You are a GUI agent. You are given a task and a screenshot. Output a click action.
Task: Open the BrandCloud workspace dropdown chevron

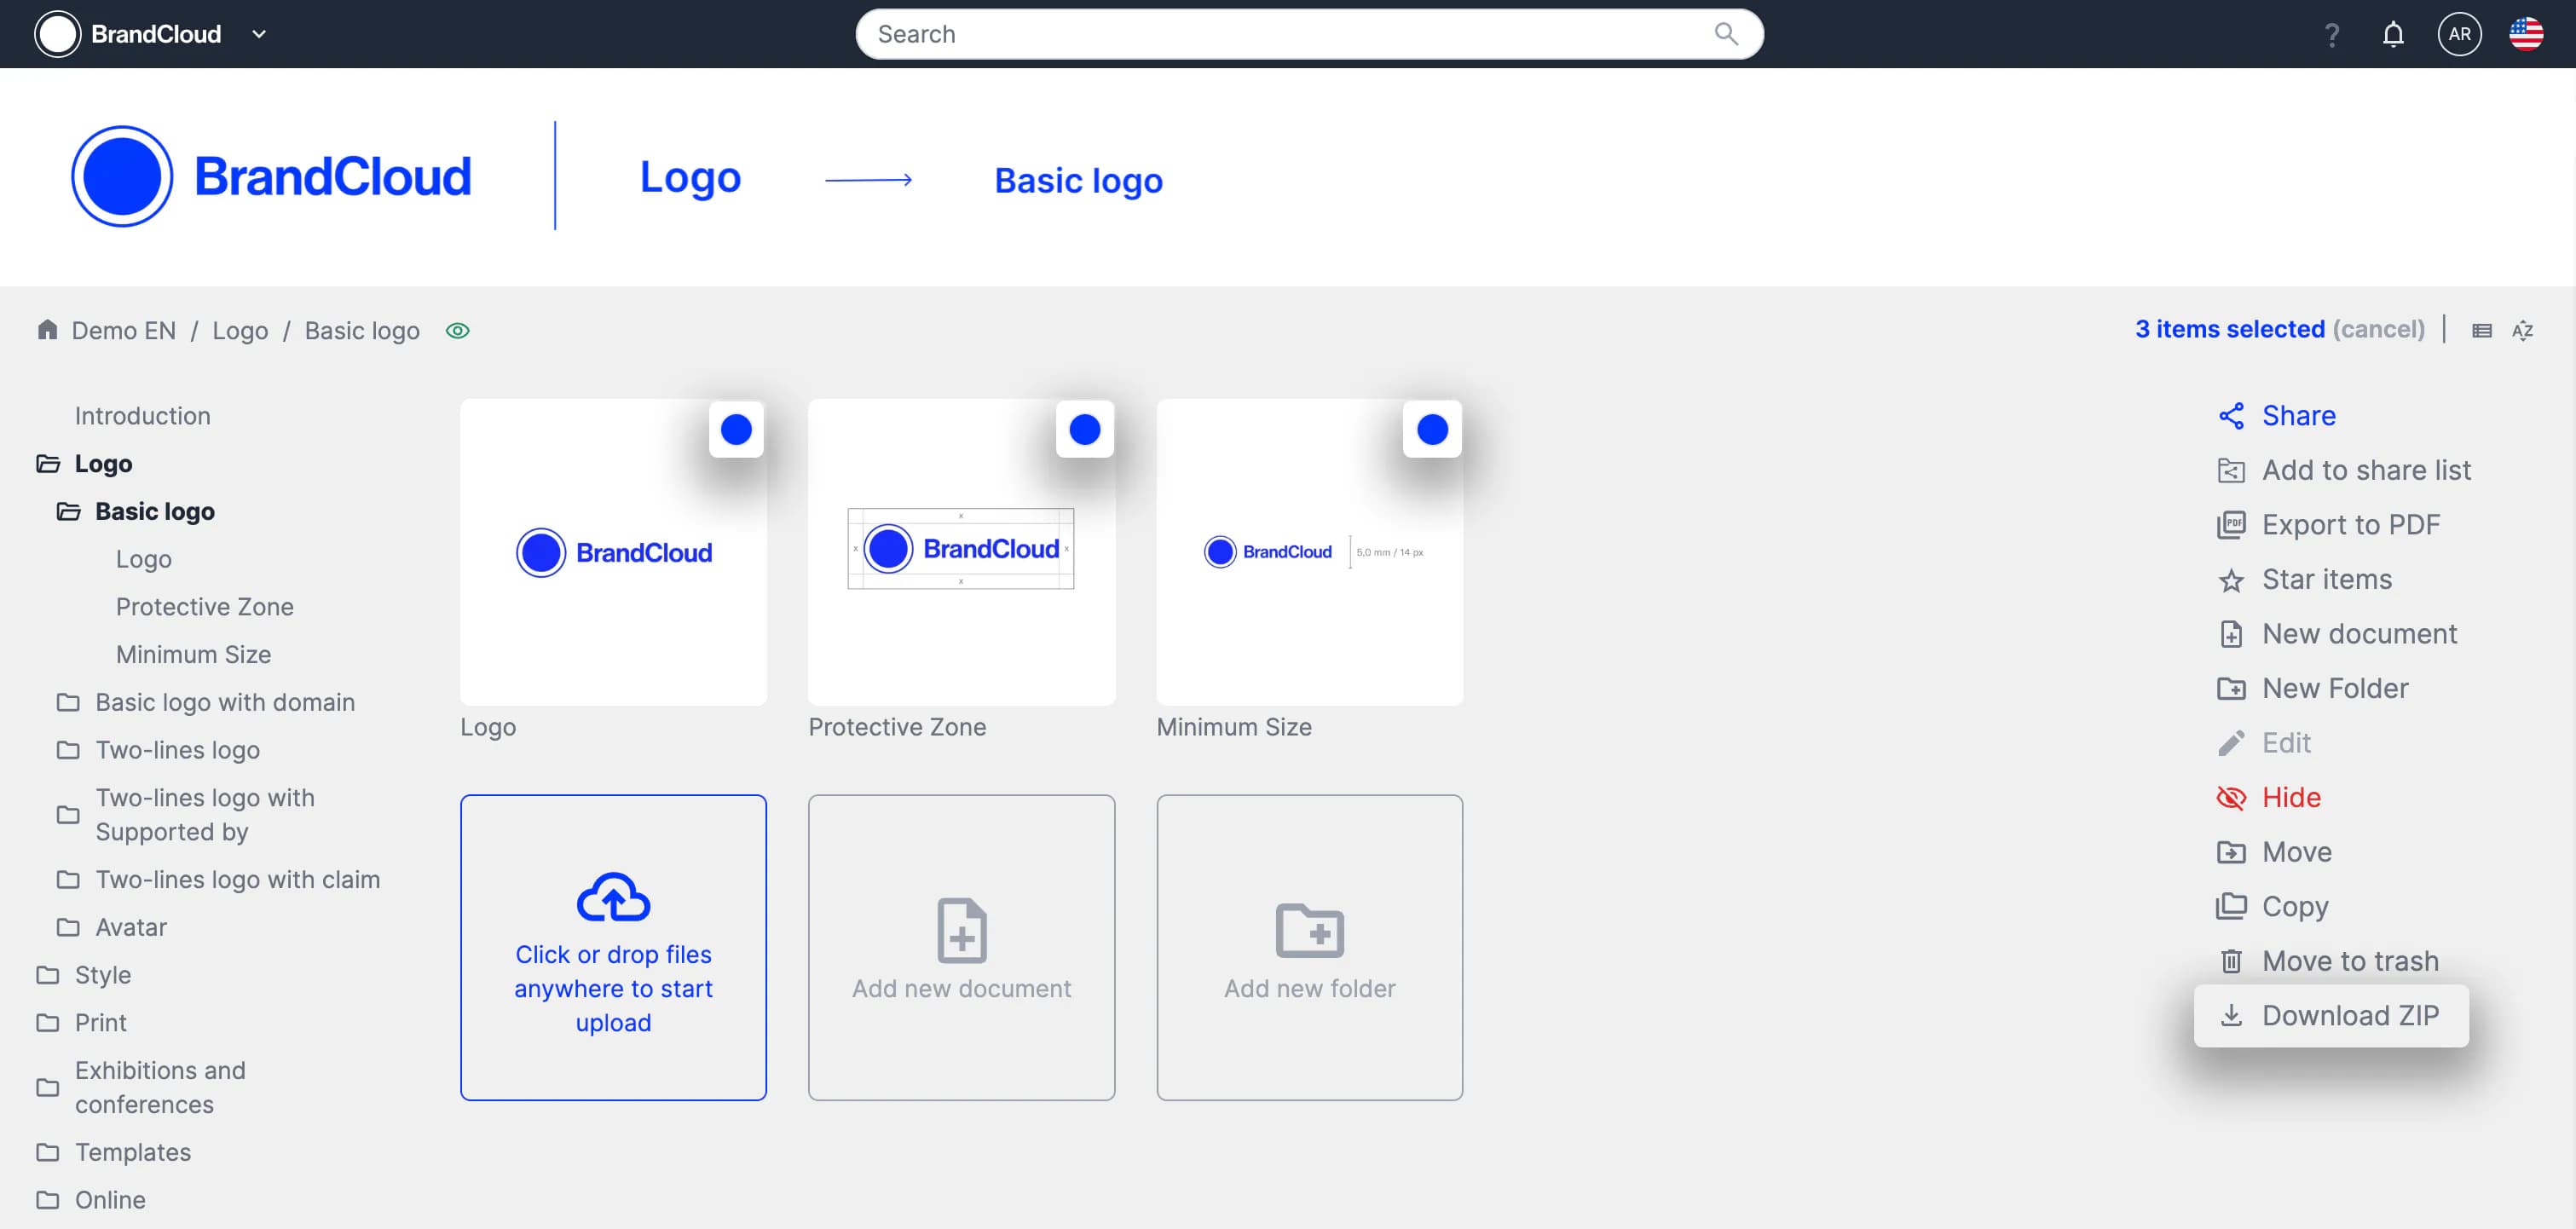click(259, 35)
